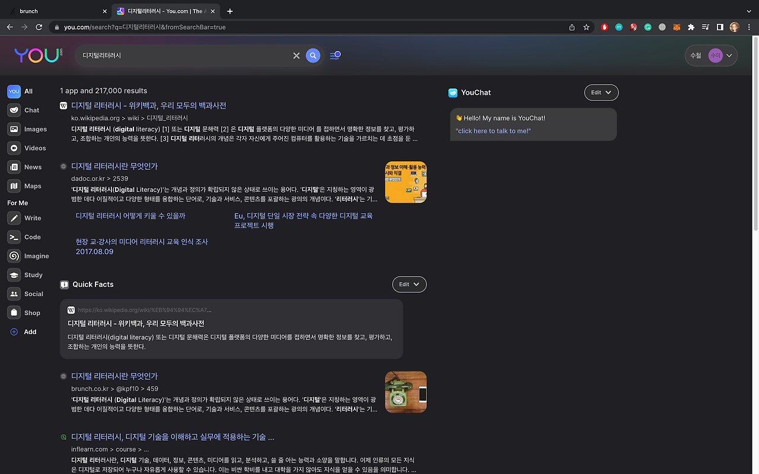This screenshot has width=759, height=474.
Task: Open the YOU.com home logo
Action: pyautogui.click(x=39, y=55)
